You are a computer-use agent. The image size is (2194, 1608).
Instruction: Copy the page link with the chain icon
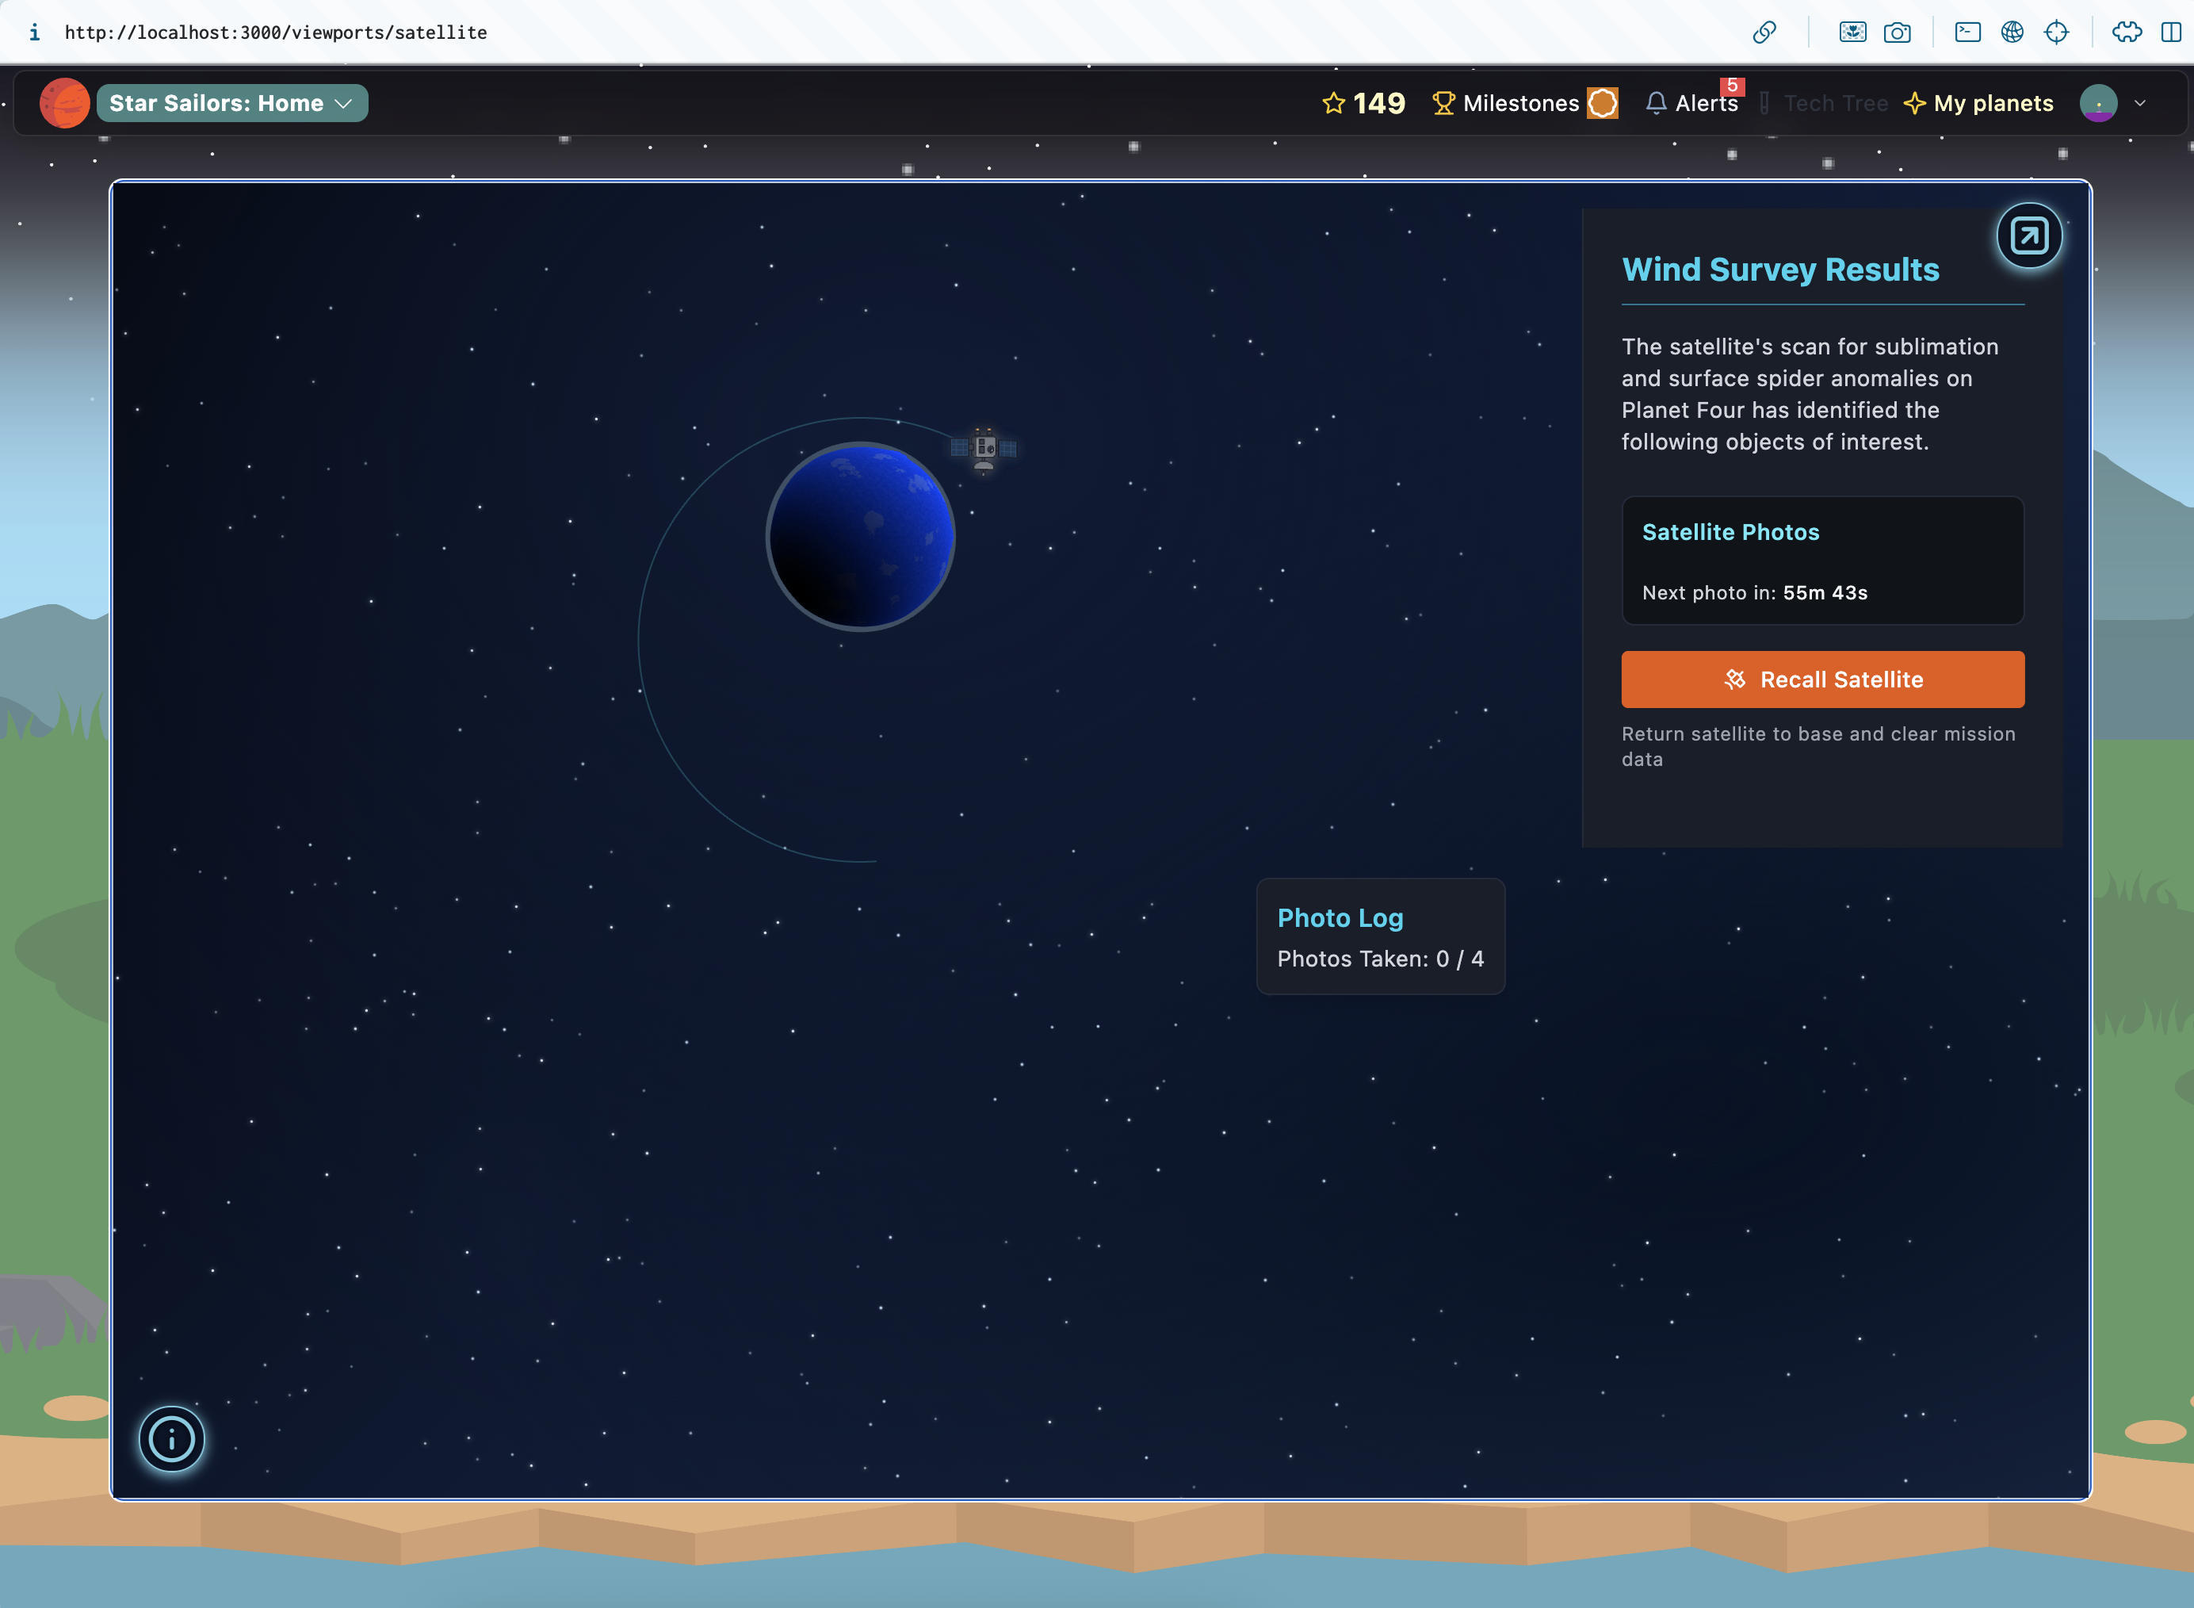[x=1764, y=33]
